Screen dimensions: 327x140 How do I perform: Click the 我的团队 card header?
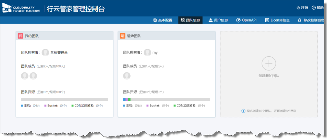(x=64, y=36)
